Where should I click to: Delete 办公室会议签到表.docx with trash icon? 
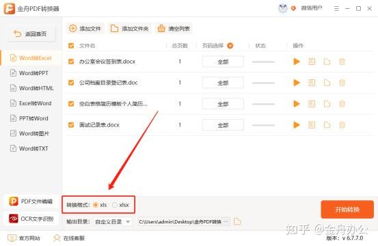point(342,61)
